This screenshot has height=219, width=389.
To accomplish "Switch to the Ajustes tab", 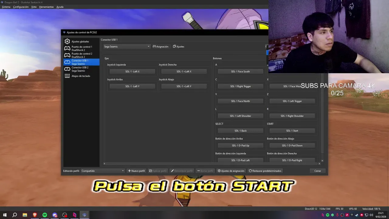I will coord(179,47).
